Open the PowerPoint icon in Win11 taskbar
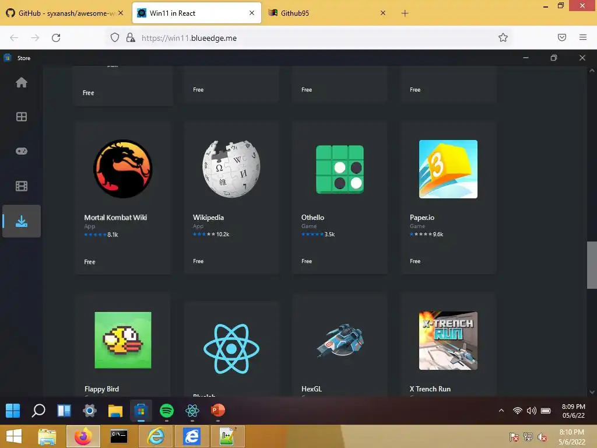The image size is (597, 448). 218,410
